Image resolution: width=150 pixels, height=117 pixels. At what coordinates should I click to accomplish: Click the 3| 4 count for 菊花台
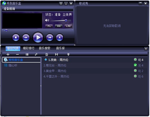pos(140,65)
